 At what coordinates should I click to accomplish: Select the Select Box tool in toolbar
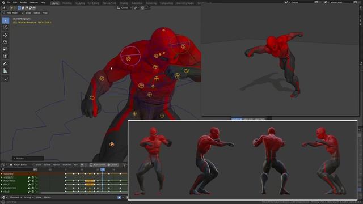pos(5,20)
